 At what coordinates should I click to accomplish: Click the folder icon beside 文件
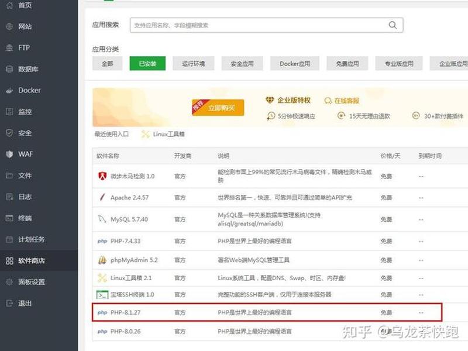9,175
